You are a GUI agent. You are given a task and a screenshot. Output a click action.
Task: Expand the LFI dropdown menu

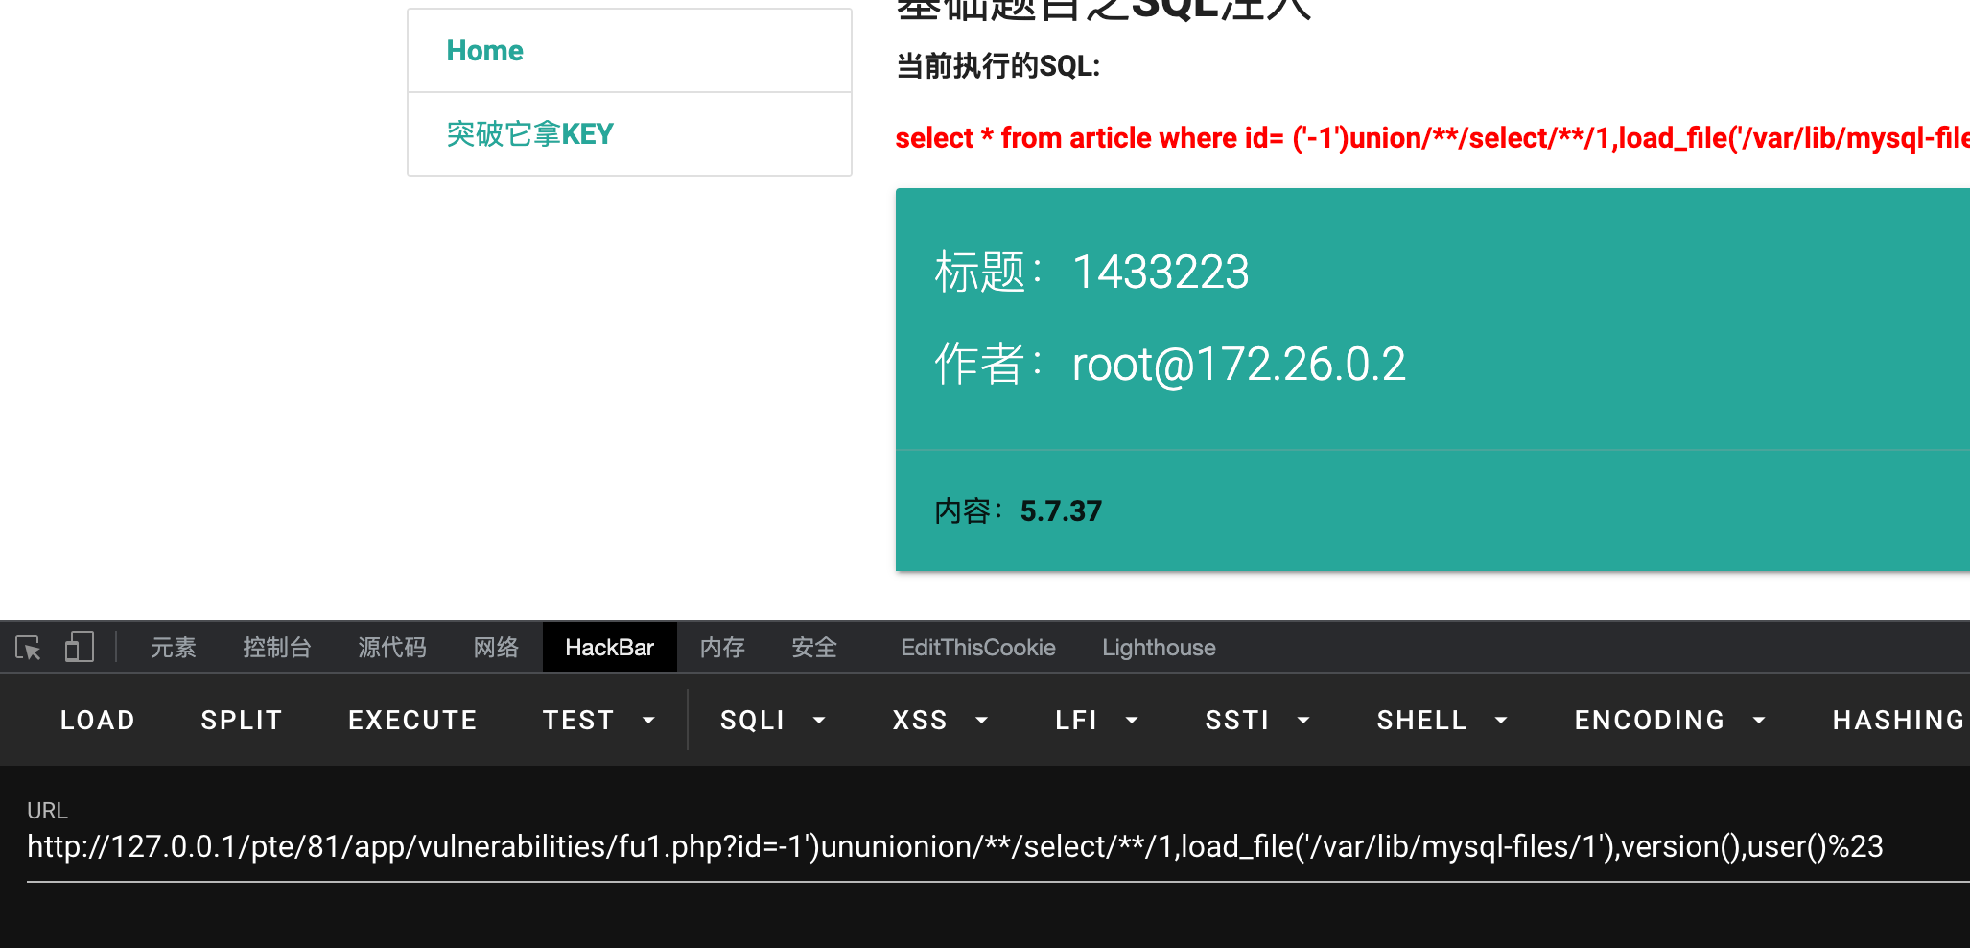(x=1097, y=720)
